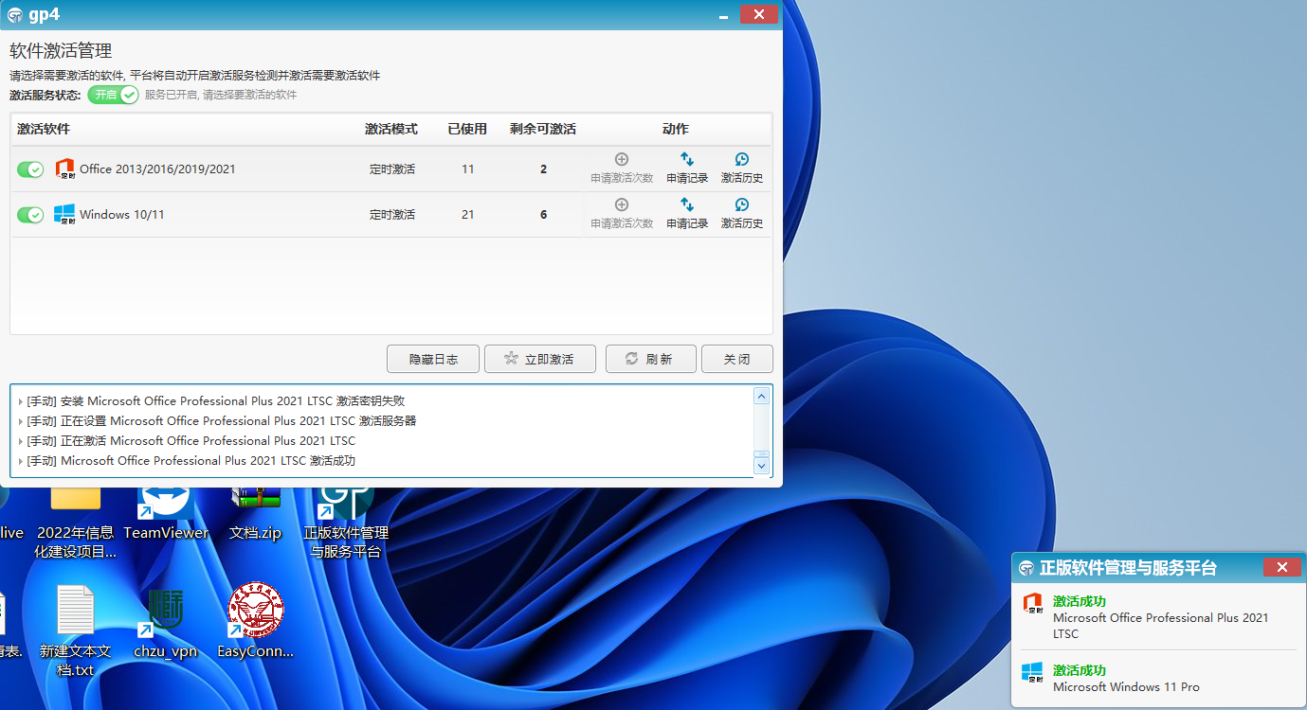1307x710 pixels.
Task: Open 申请记录 for the Office row
Action: pyautogui.click(x=686, y=169)
